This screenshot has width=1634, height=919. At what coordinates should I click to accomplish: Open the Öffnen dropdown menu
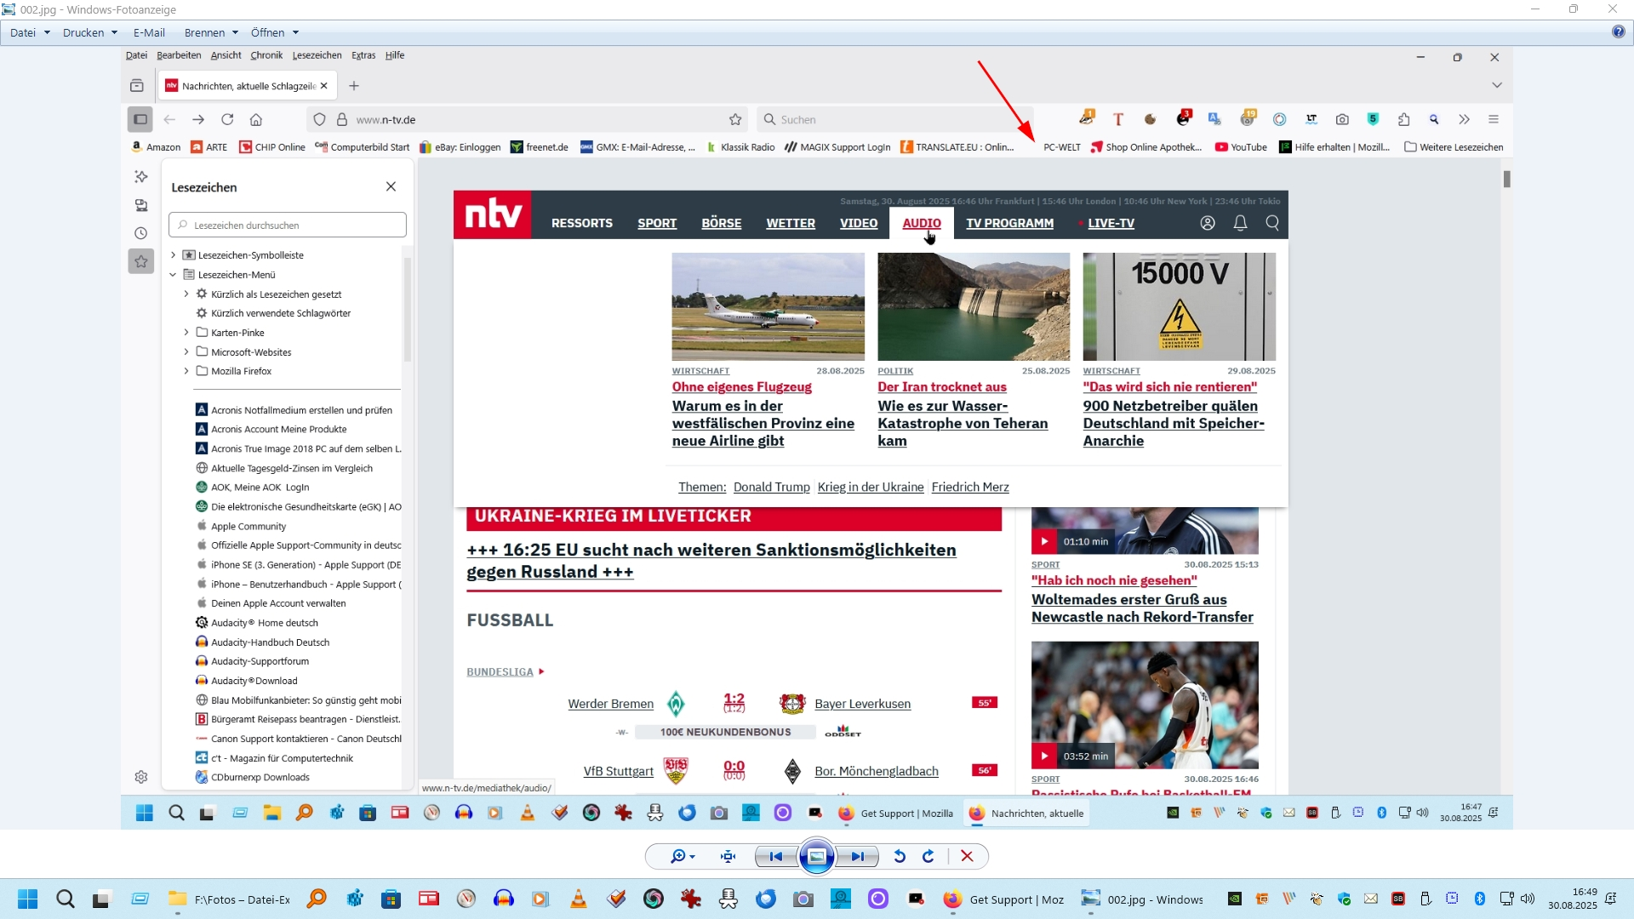[x=274, y=32]
